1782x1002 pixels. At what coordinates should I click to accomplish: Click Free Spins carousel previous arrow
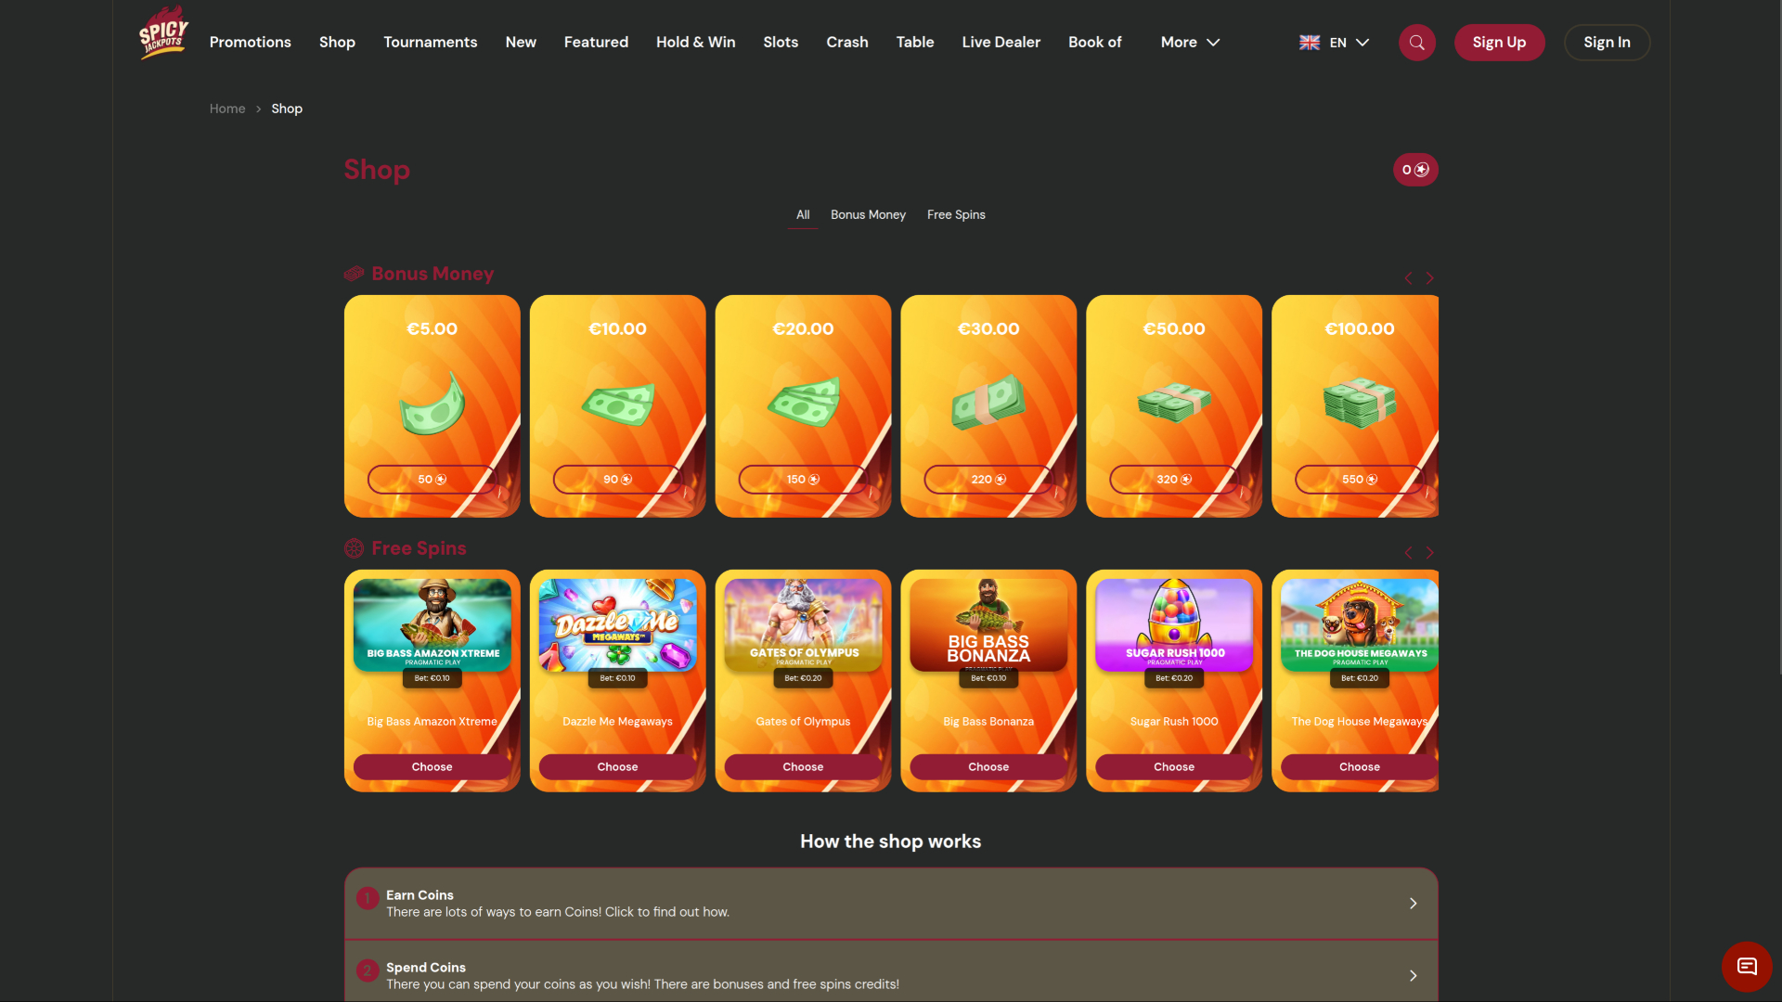click(1408, 553)
